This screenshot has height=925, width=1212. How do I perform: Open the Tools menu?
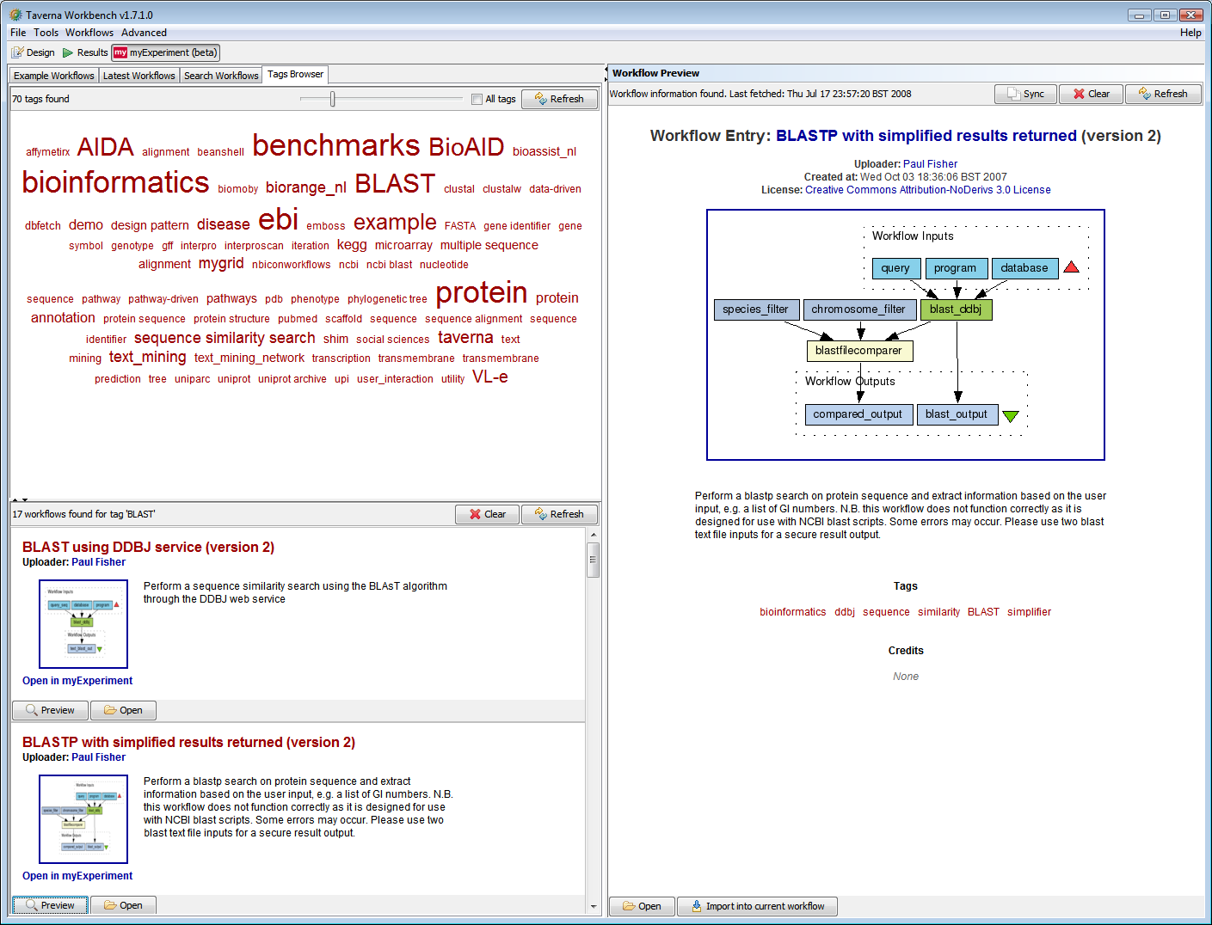(x=46, y=33)
